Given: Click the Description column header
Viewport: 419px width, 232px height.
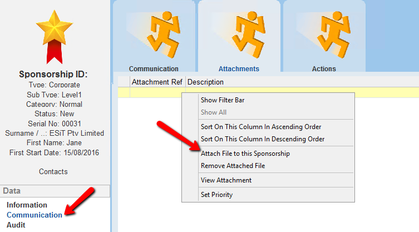Looking at the screenshot, I should (206, 82).
